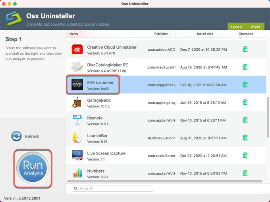This screenshot has width=270, height=202.
Task: Select the DiscCatalogMaker RE app icon
Action: click(x=77, y=67)
